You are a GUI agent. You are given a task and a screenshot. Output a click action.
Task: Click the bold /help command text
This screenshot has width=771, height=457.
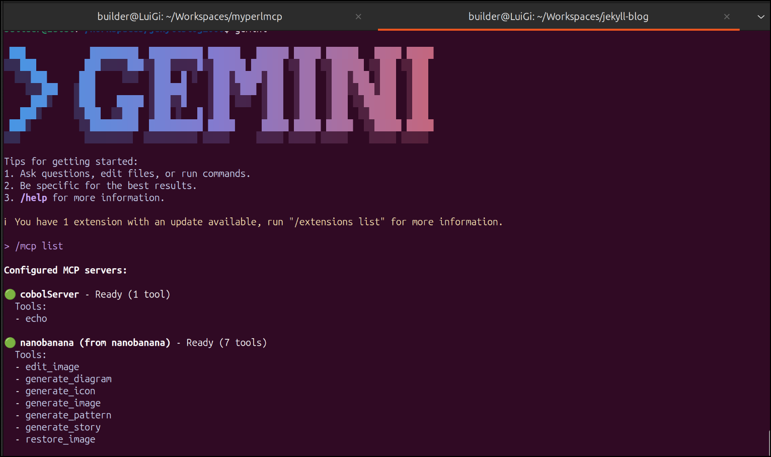click(34, 198)
